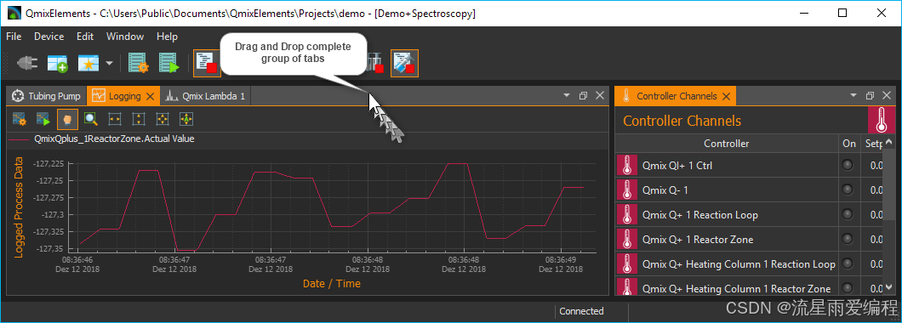The image size is (902, 323).
Task: Click the new window with plus icon
Action: point(58,63)
